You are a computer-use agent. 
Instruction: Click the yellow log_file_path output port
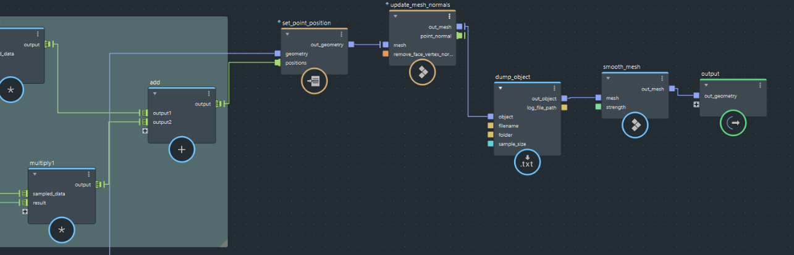[x=564, y=107]
